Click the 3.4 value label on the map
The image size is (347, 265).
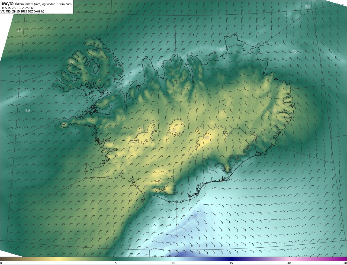(x=20, y=31)
